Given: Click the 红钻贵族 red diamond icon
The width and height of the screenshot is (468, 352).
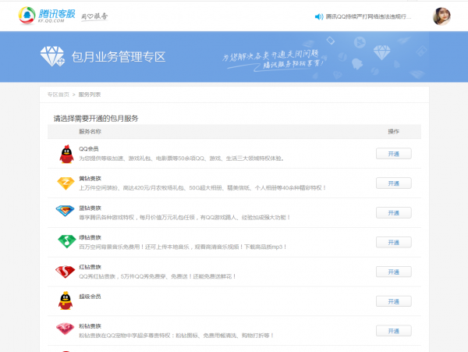Looking at the screenshot, I should (x=65, y=272).
